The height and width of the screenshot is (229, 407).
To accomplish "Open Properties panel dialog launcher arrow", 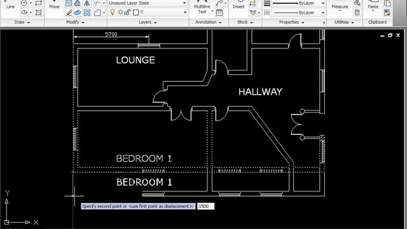I will click(324, 23).
